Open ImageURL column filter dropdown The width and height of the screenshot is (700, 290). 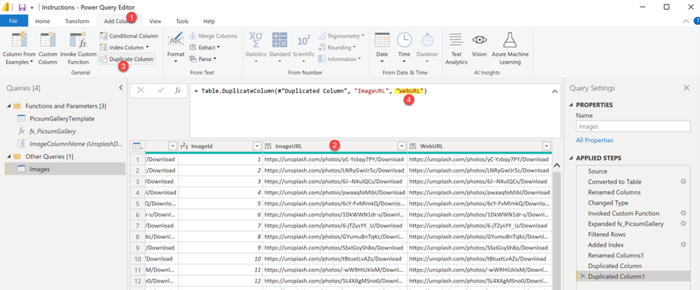(x=402, y=146)
